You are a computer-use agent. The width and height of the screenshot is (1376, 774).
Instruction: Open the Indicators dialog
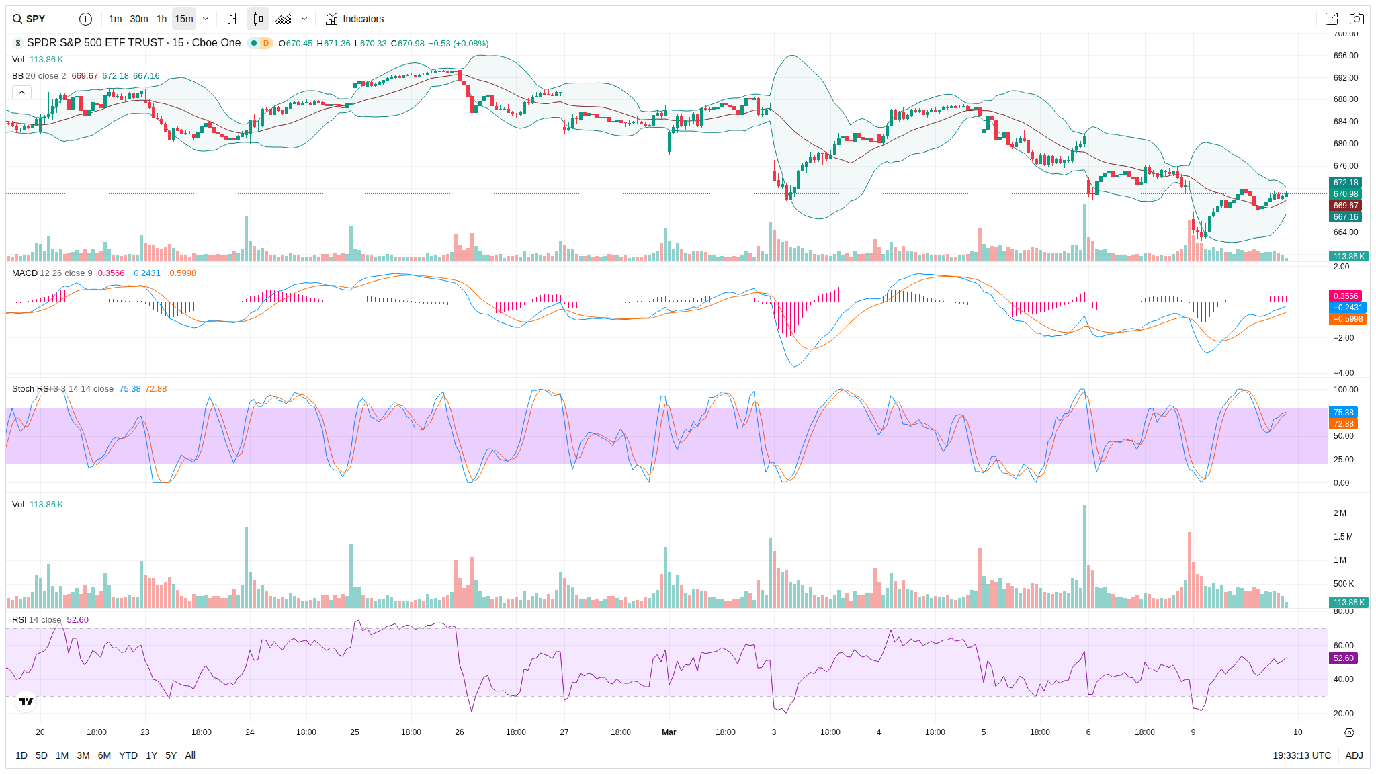click(x=355, y=19)
